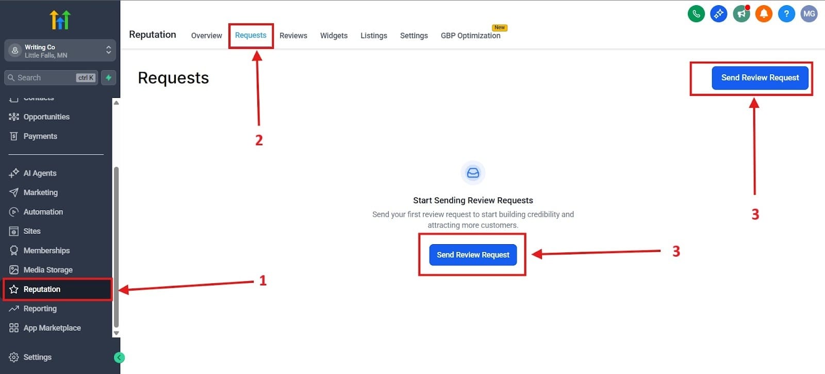Click the Media Storage image icon
Image resolution: width=825 pixels, height=374 pixels.
pos(14,270)
